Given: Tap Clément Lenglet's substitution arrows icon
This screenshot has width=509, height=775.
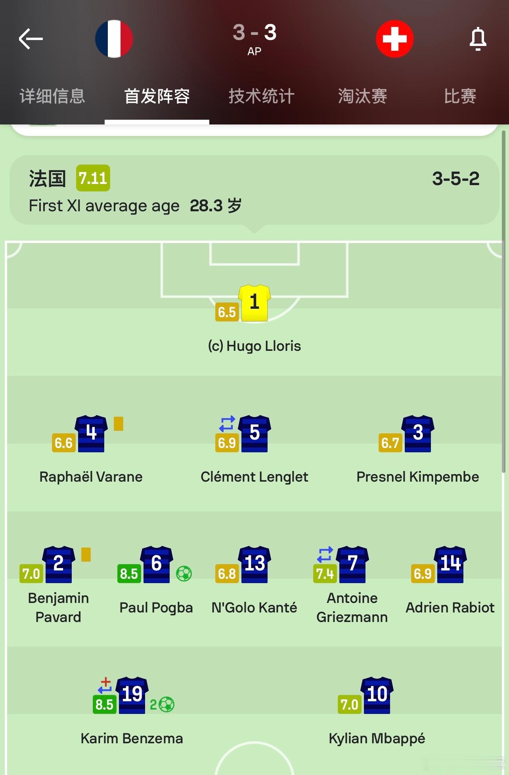Looking at the screenshot, I should coord(227,424).
